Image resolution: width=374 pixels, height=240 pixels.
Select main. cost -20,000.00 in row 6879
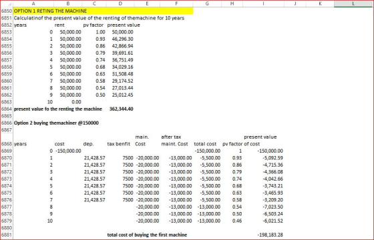click(148, 221)
